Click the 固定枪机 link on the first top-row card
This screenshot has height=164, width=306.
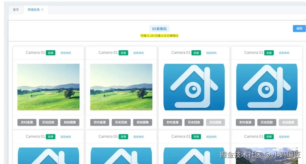click(x=66, y=53)
